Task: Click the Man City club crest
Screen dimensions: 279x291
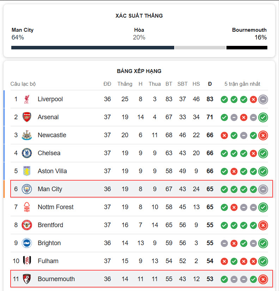Action: [27, 189]
